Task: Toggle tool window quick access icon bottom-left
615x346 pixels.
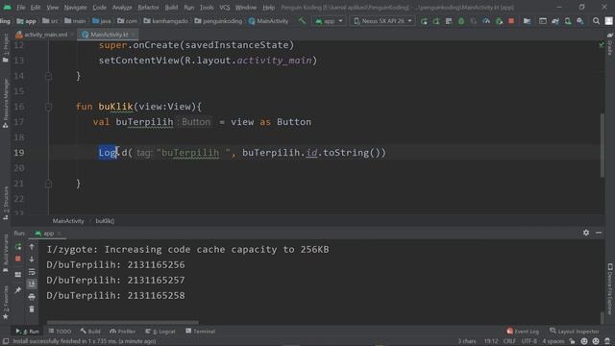Action: pyautogui.click(x=6, y=341)
